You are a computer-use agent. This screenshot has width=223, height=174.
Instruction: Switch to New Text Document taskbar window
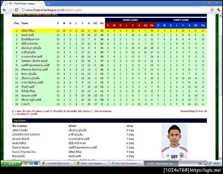pos(127,164)
